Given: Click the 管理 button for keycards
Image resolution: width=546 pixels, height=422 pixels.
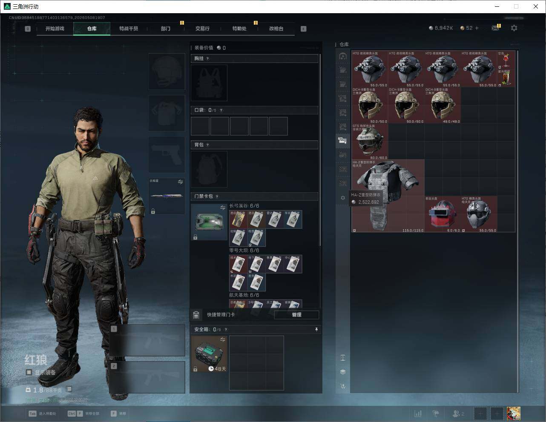Looking at the screenshot, I should click(296, 315).
